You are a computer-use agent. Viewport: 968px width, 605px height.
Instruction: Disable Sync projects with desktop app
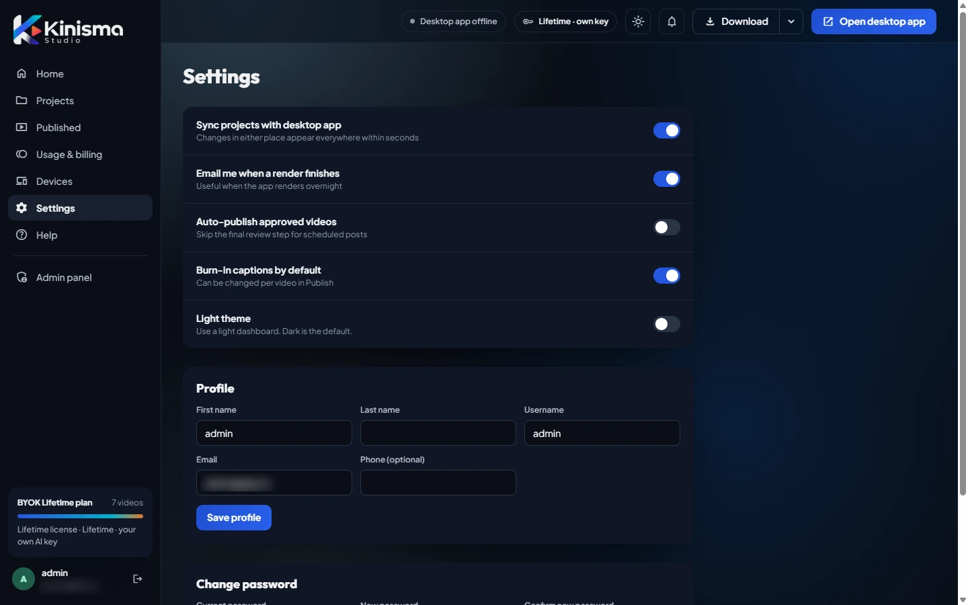[667, 130]
